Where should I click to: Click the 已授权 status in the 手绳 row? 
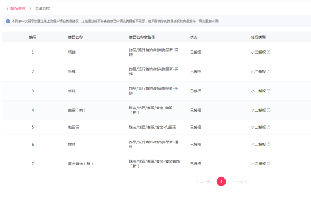coord(196,71)
